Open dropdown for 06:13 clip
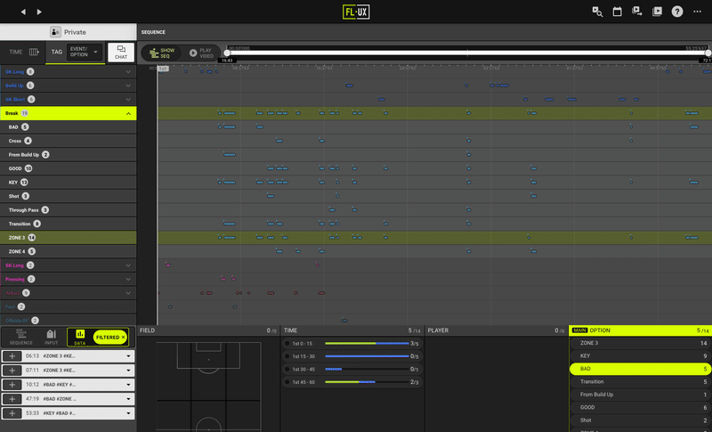The image size is (712, 432). [128, 356]
